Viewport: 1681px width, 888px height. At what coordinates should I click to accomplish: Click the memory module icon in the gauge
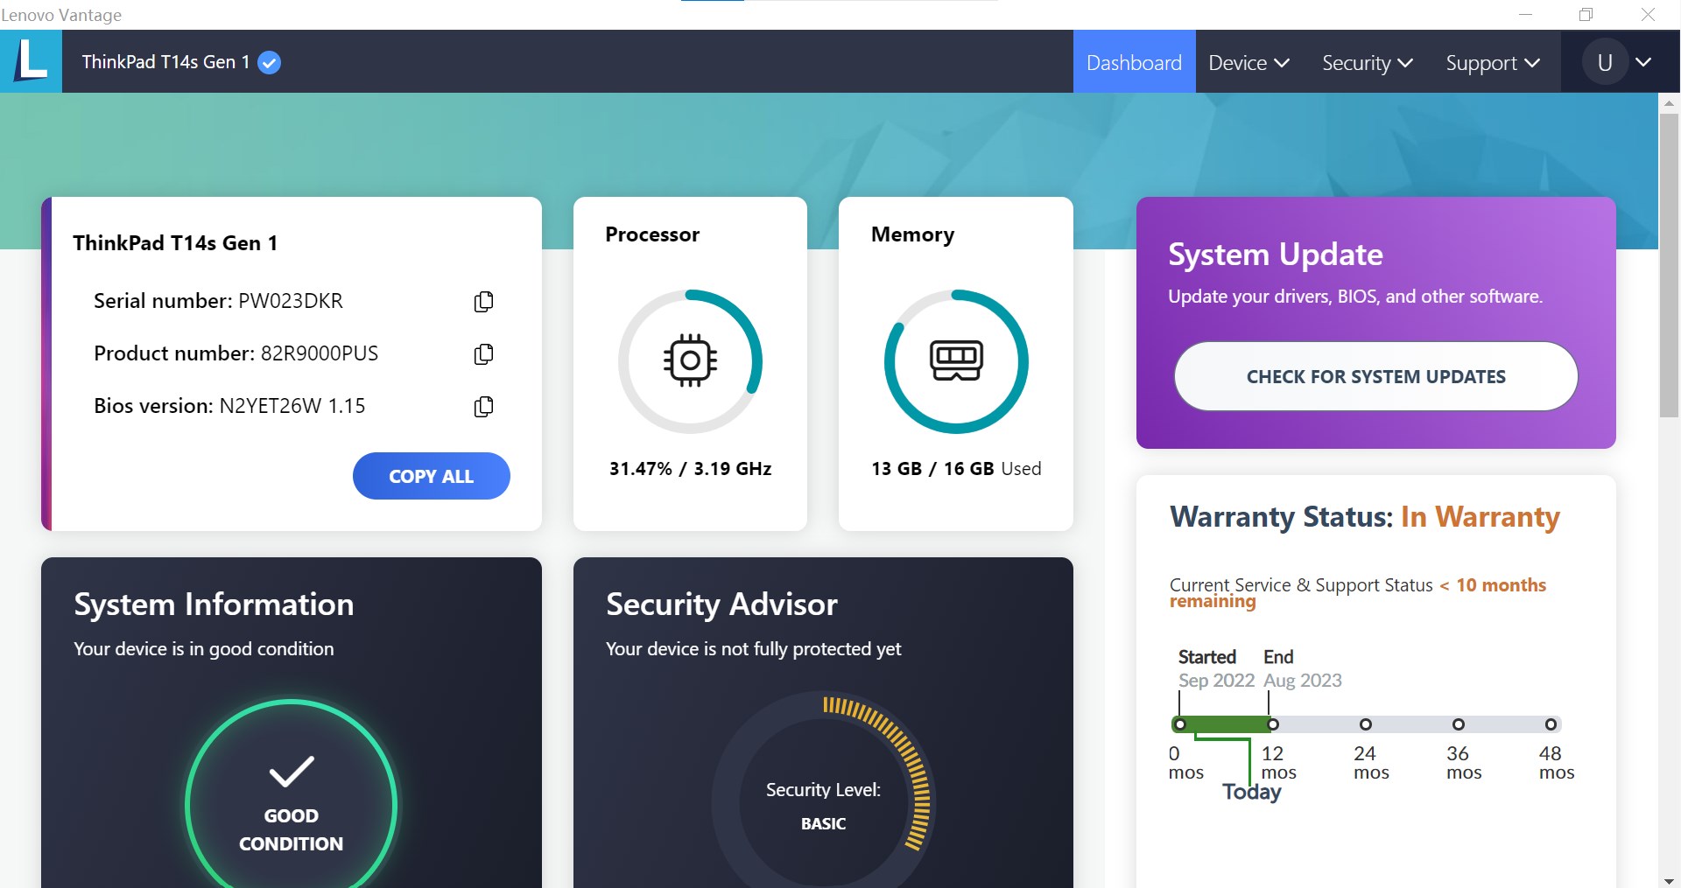pos(956,360)
